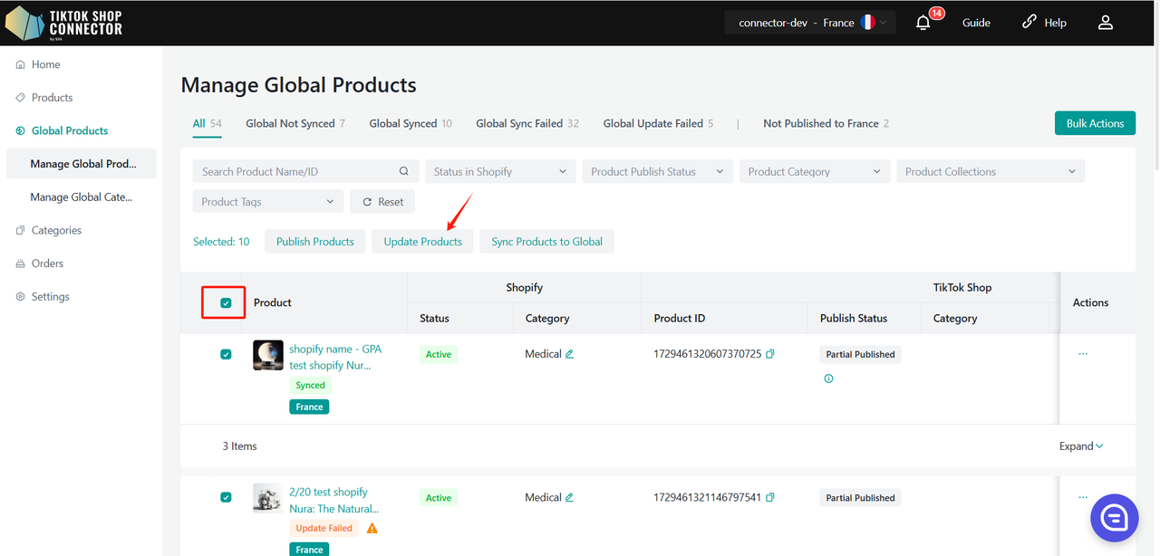
Task: Click the info icon under Partial Published
Action: tap(828, 379)
